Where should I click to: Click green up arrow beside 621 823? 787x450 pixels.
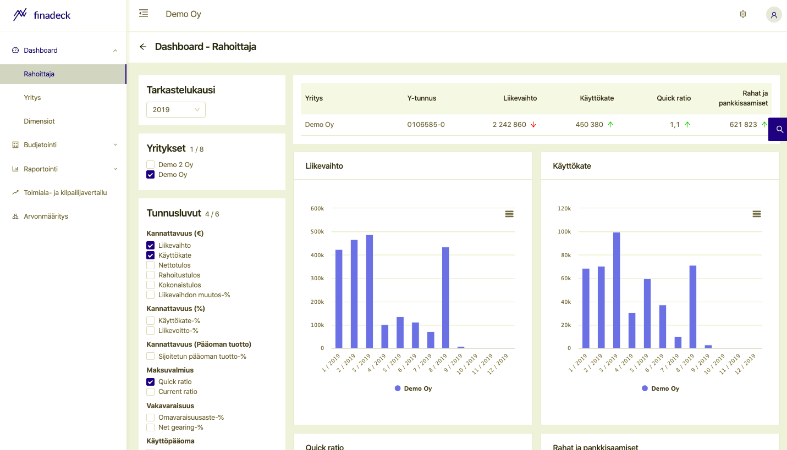point(764,125)
